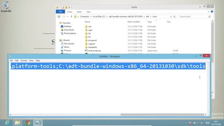Click the Forward arrow in the Explorer window
The image size is (224, 126).
[64, 16]
